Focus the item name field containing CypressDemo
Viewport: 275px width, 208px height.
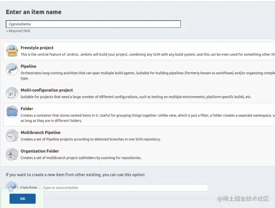93,24
